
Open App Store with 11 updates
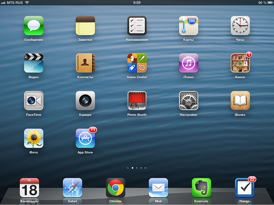click(85, 138)
